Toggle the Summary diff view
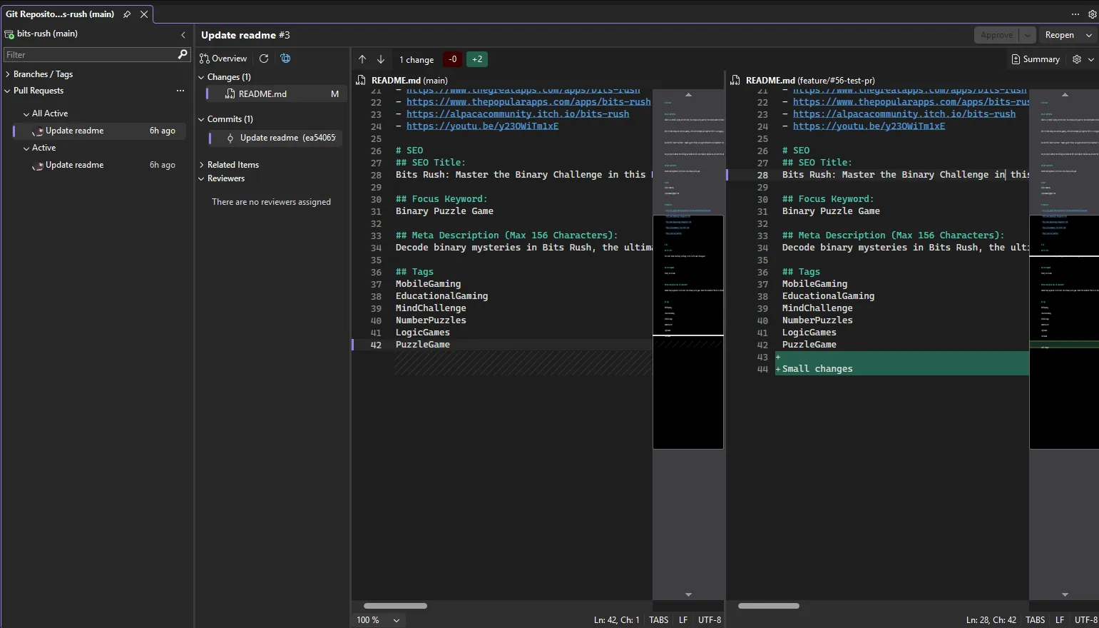 tap(1036, 59)
